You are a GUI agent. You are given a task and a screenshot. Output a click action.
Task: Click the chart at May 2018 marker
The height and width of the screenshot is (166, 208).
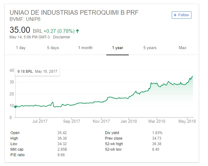tap(187, 121)
